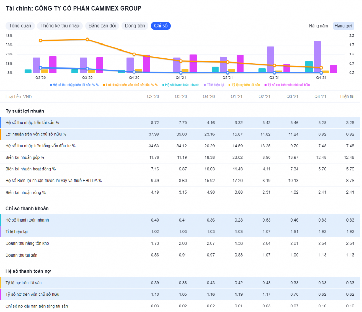Viewport: 362px width, 312px height.
Task: Click purple bar for Q3 '21
Action: coord(270,60)
